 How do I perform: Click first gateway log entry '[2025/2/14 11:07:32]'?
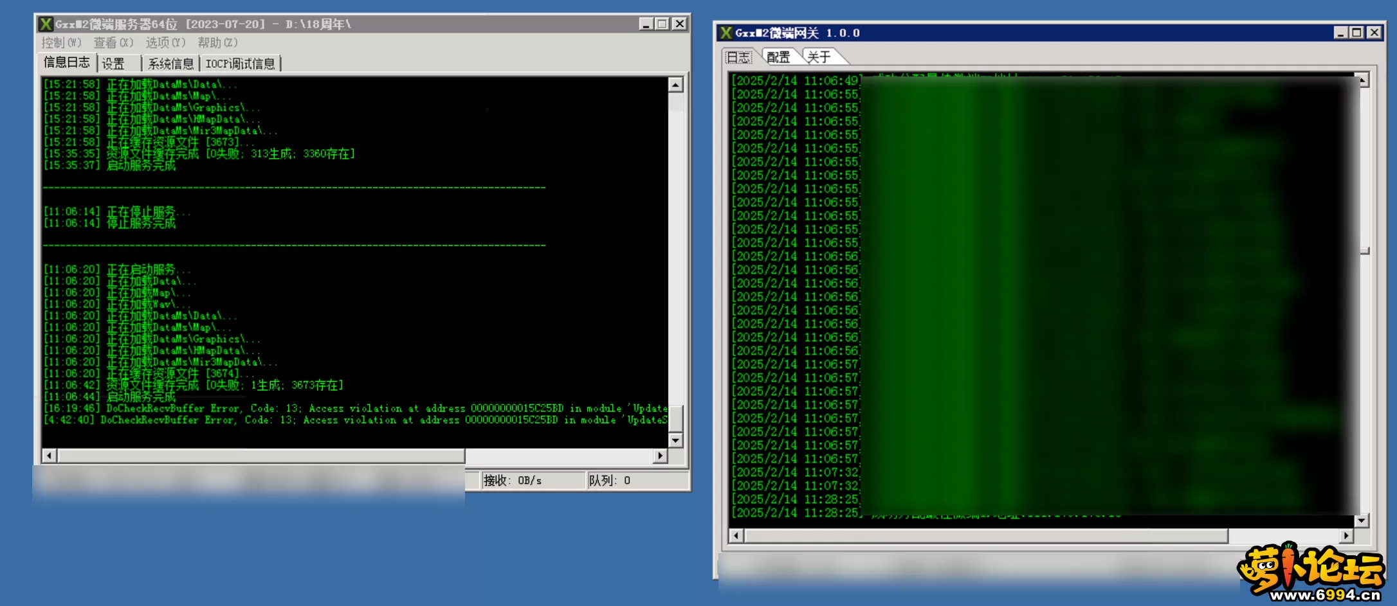(x=796, y=472)
